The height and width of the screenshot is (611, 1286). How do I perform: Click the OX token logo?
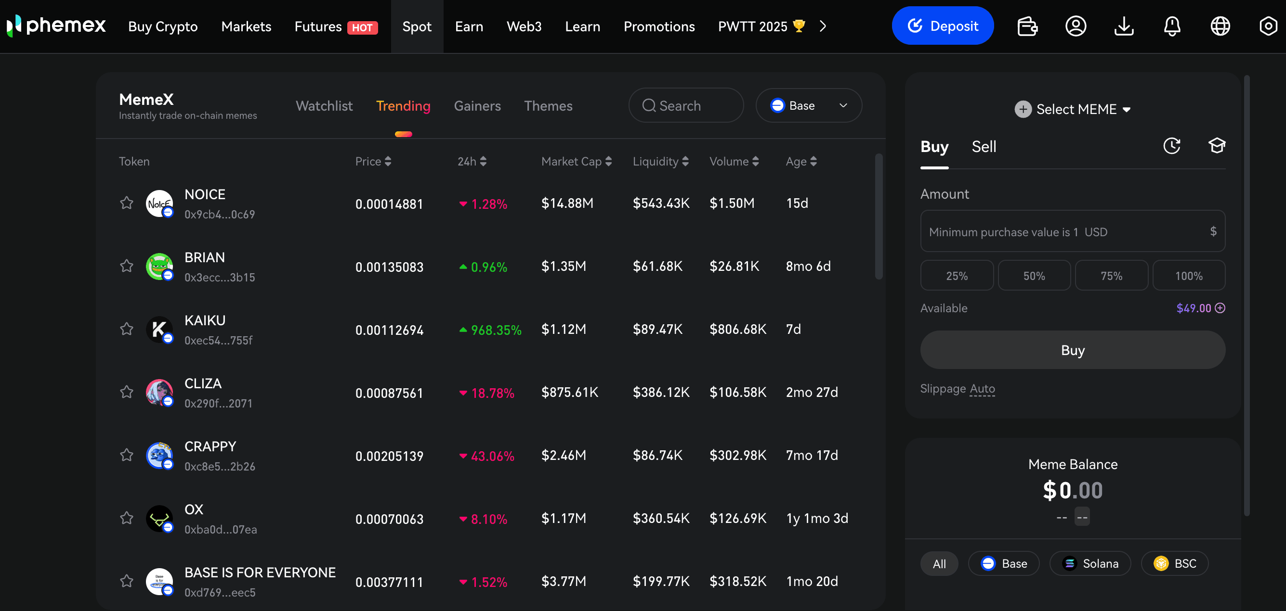click(159, 519)
